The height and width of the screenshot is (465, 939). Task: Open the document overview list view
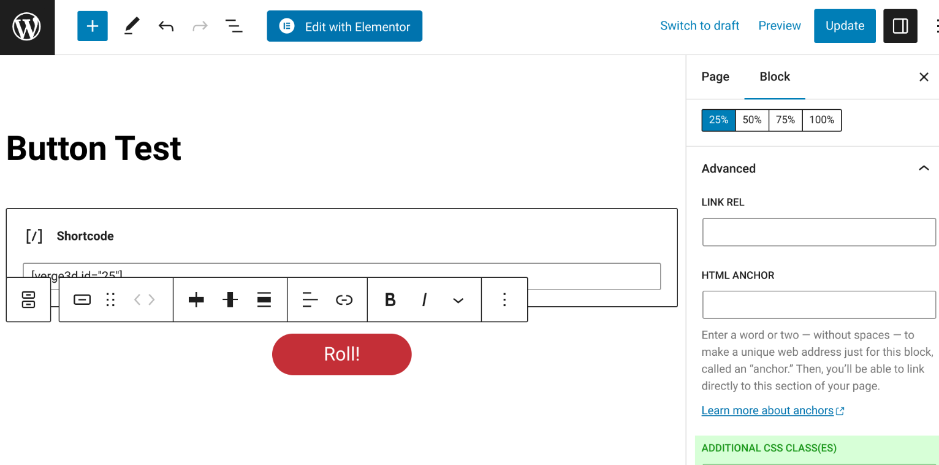coord(234,26)
